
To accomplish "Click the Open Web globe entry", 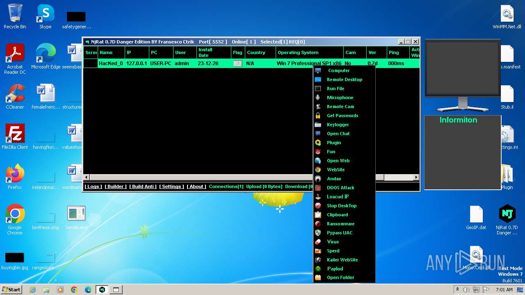I will point(344,161).
